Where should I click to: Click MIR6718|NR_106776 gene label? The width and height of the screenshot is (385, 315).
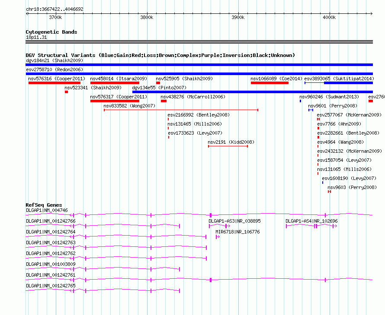pos(237,232)
